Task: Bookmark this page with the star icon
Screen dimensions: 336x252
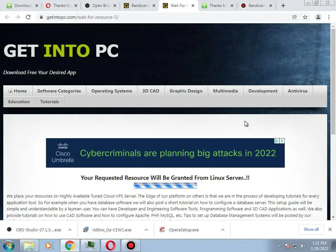Action: [305, 17]
